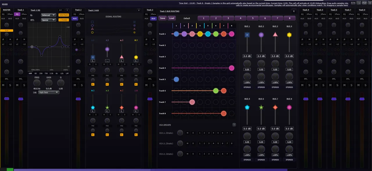372x171 pixels.
Task: Click the green star Bus 6 fader icon
Action: click(x=261, y=107)
